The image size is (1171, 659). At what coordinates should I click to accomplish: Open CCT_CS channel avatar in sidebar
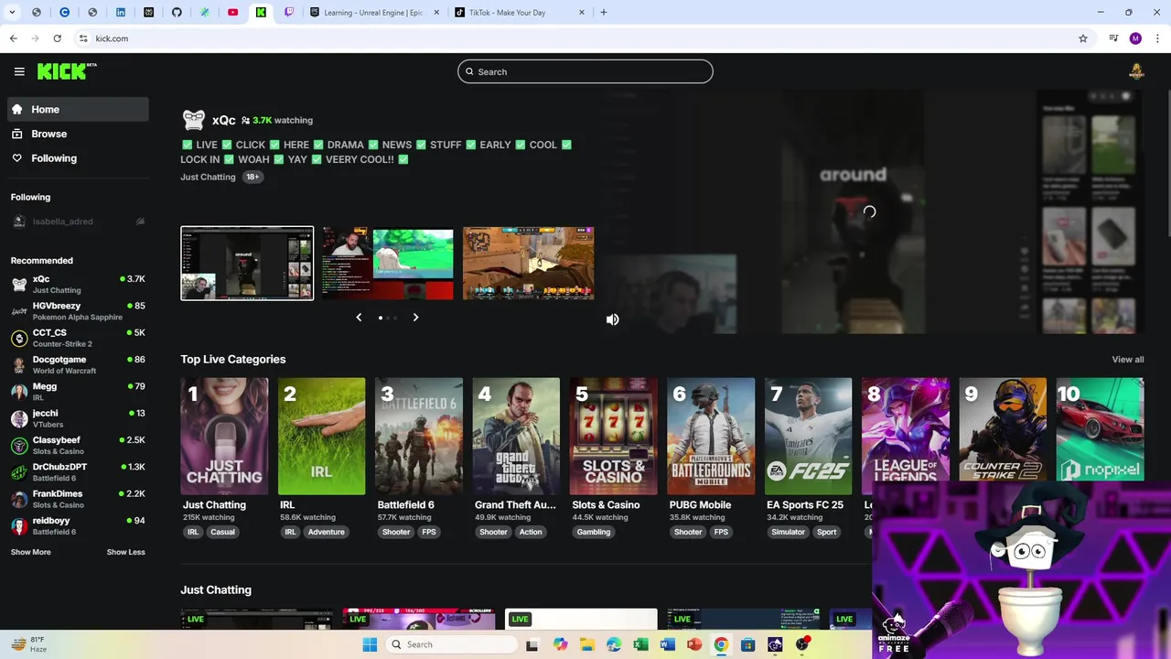click(x=19, y=338)
